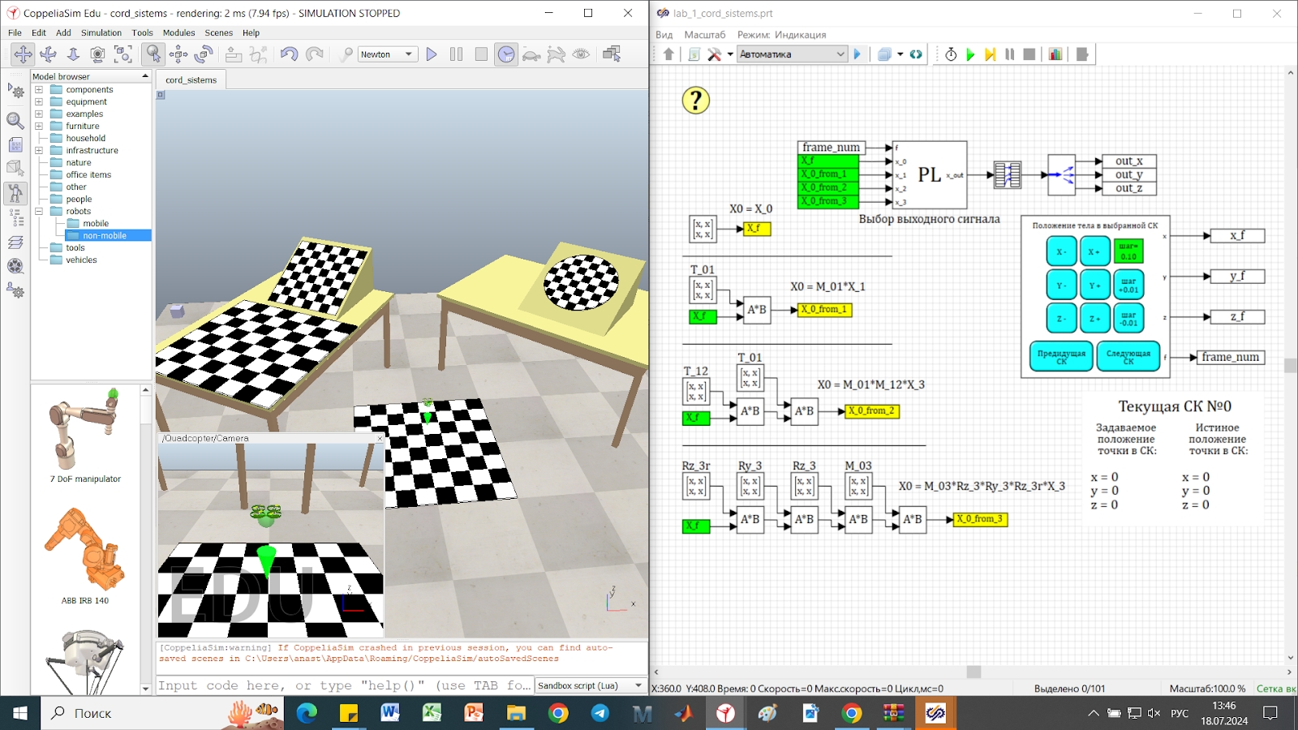This screenshot has width=1298, height=730.
Task: Toggle visualization with the eye icon
Action: 581,54
